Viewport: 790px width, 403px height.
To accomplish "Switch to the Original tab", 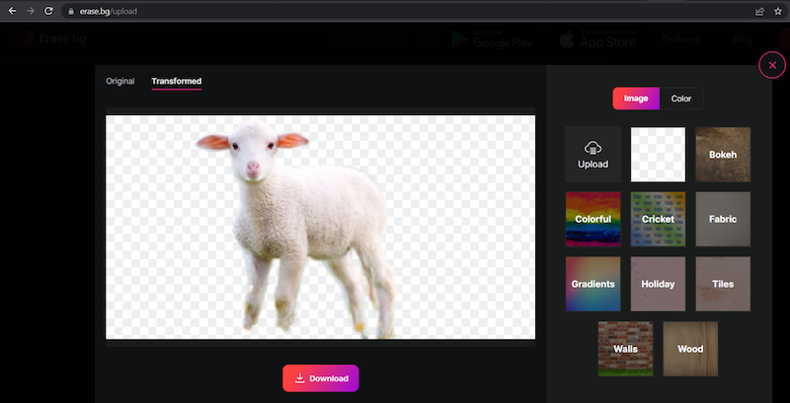I will pyautogui.click(x=119, y=81).
